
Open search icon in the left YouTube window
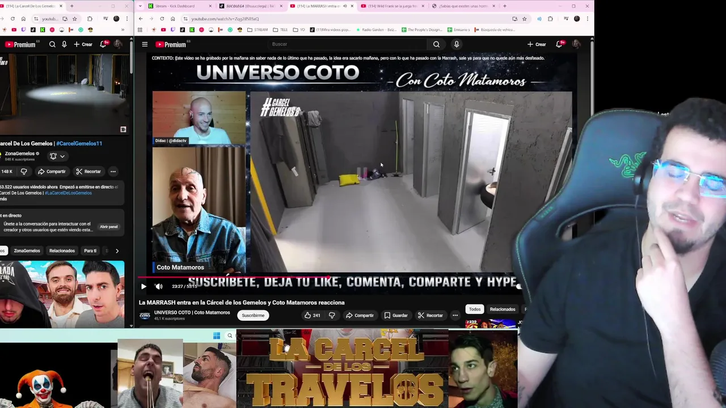click(52, 44)
